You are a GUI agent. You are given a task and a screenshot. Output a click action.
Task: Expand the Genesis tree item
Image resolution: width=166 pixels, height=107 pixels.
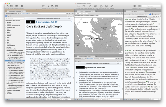[6, 22]
